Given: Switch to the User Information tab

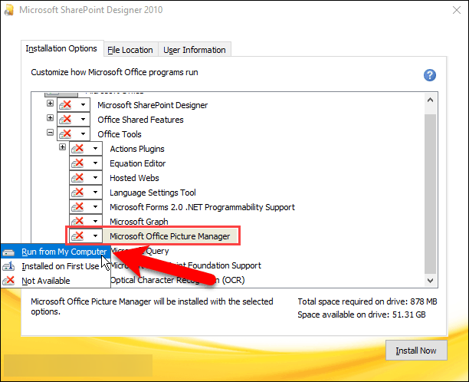Looking at the screenshot, I should [195, 50].
